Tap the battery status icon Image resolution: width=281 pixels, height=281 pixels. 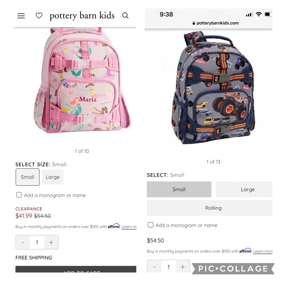268,14
